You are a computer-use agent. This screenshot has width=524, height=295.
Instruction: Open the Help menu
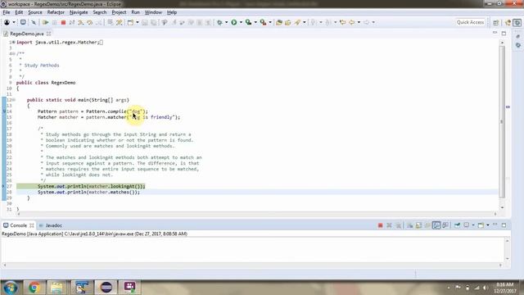coord(172,12)
